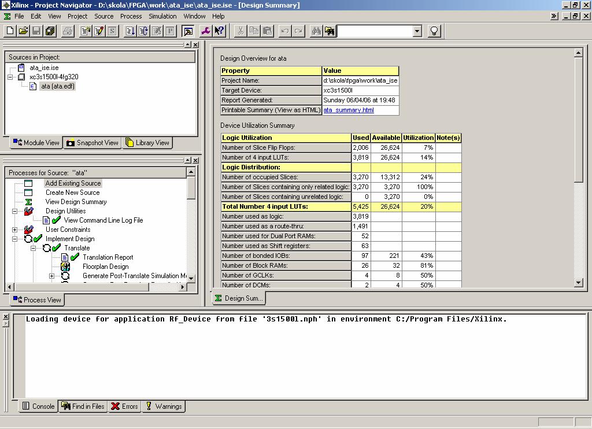The height and width of the screenshot is (429, 592).
Task: Open the Warnings tab in the console
Action: (164, 406)
